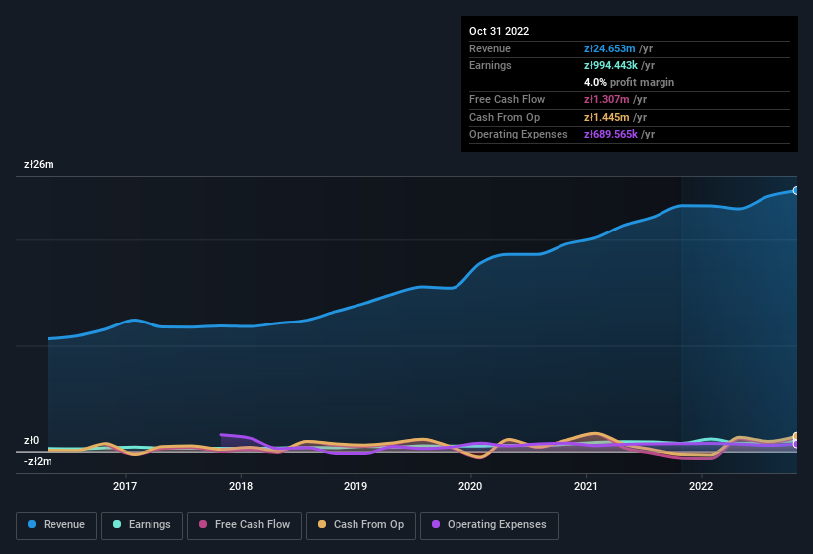This screenshot has height=554, width=813.
Task: Click the purple Operating Expenses end marker
Action: [x=796, y=444]
